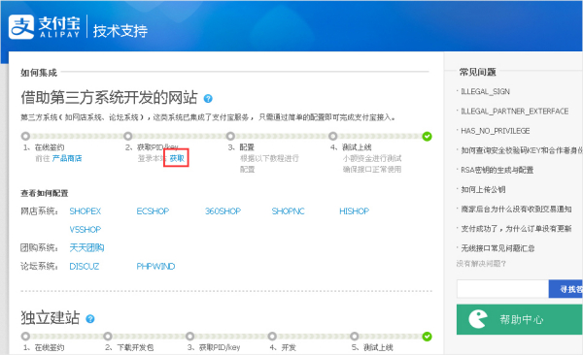Screen dimensions: 583x355
Task: Click the 技术支持 header title
Action: 120,31
